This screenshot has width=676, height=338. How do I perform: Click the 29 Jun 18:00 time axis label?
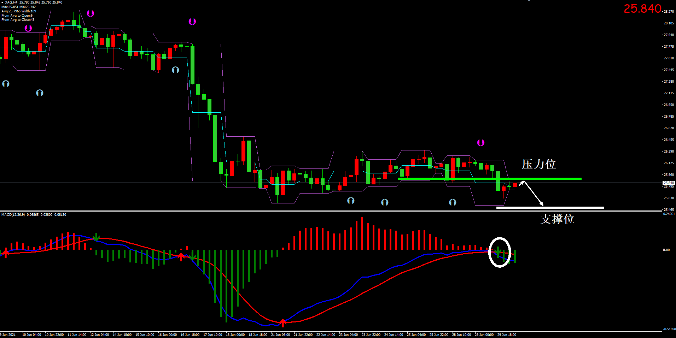(507, 334)
